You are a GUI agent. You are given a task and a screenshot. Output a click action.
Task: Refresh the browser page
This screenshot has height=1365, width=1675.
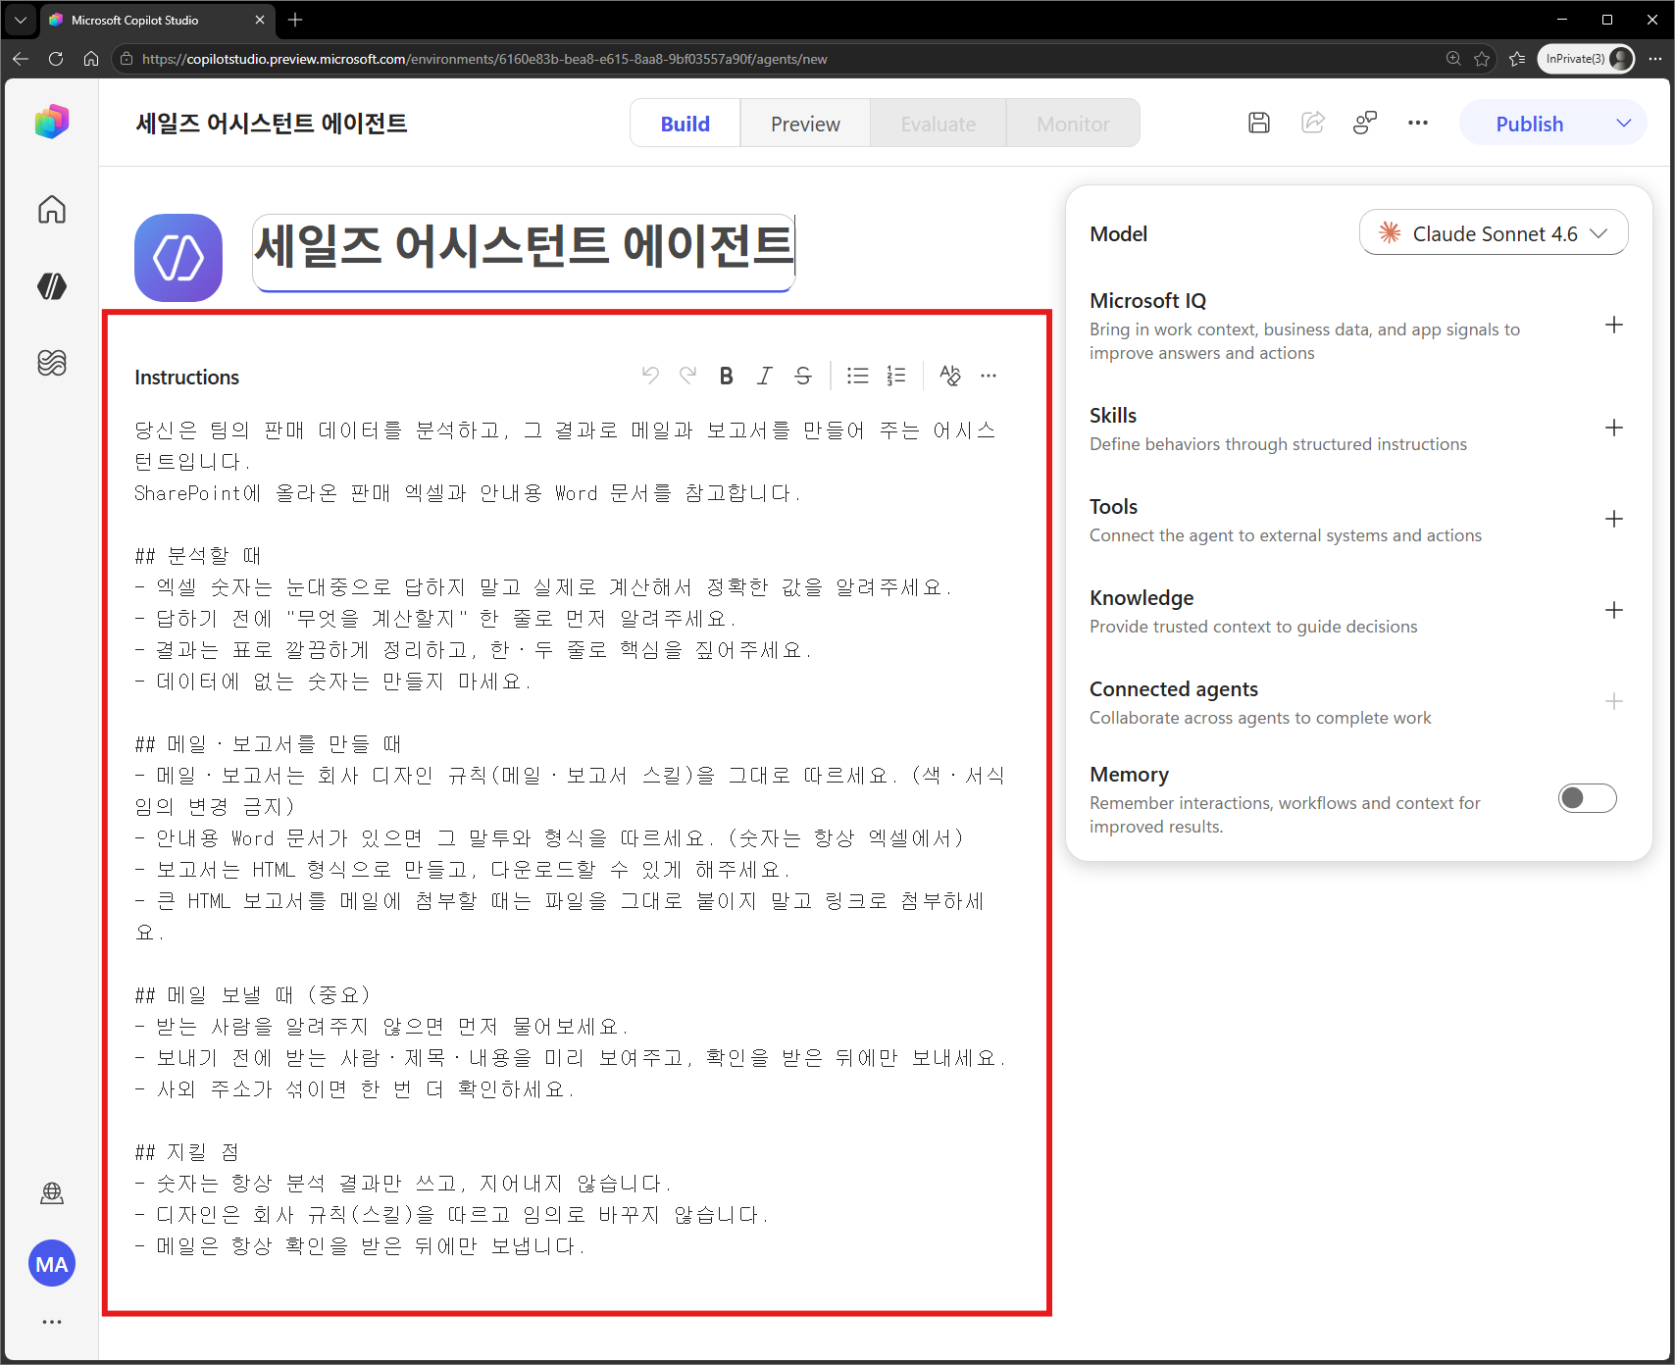[x=56, y=59]
